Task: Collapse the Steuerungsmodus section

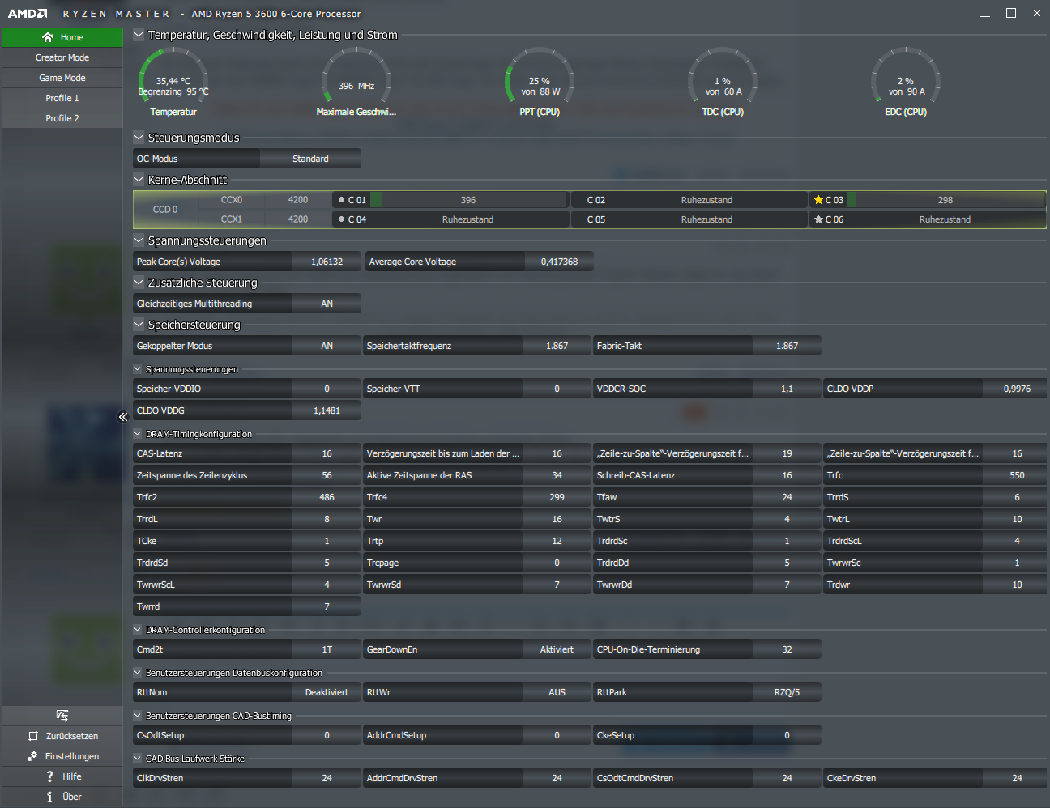Action: click(x=139, y=138)
